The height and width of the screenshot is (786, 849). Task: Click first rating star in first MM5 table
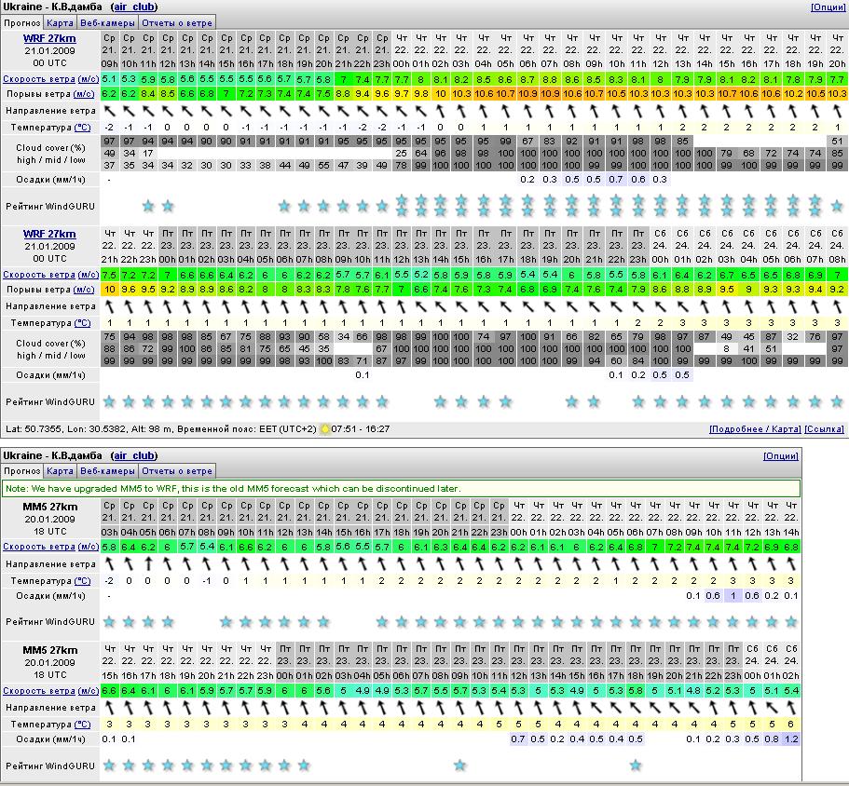click(109, 622)
